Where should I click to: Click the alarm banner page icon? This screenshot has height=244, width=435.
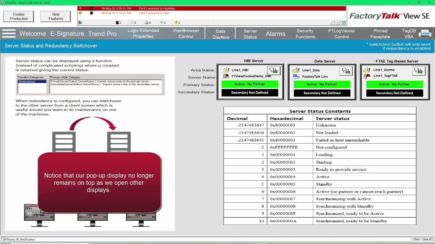coord(338,23)
